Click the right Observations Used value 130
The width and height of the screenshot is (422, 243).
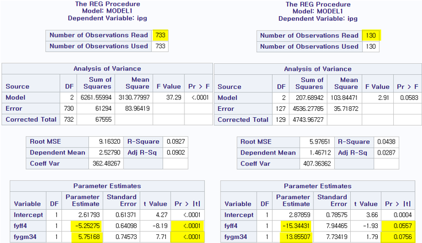371,47
